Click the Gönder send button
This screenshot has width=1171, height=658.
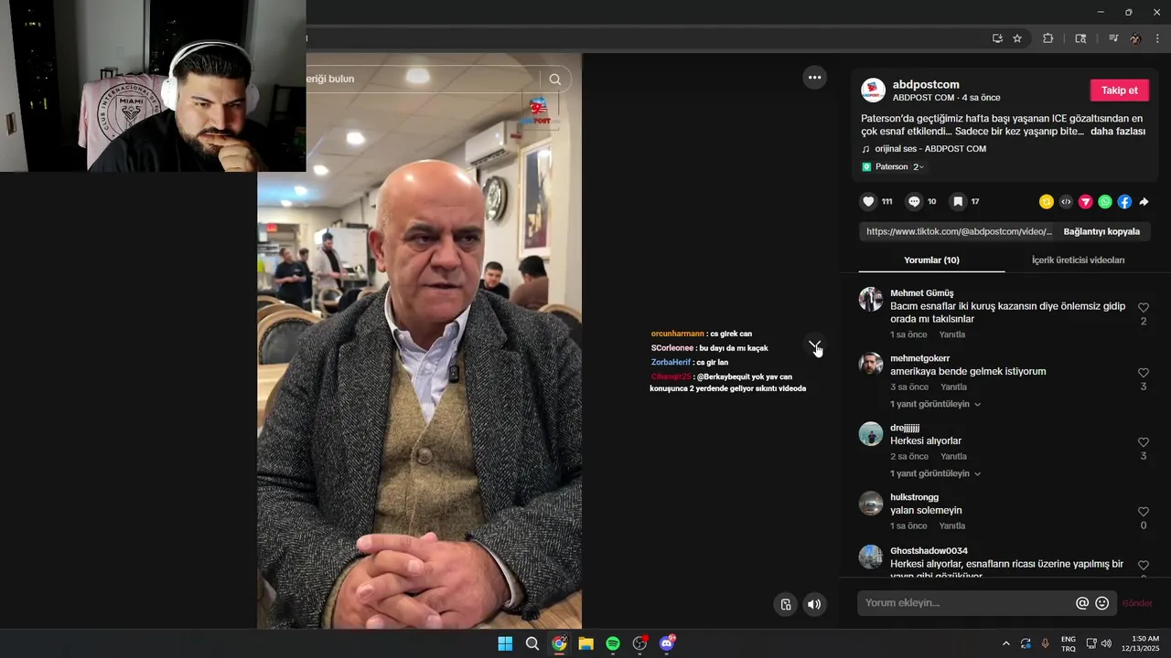click(1137, 603)
